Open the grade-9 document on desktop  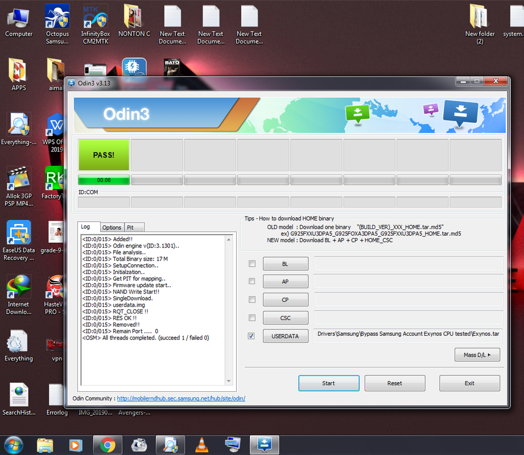[x=53, y=237]
